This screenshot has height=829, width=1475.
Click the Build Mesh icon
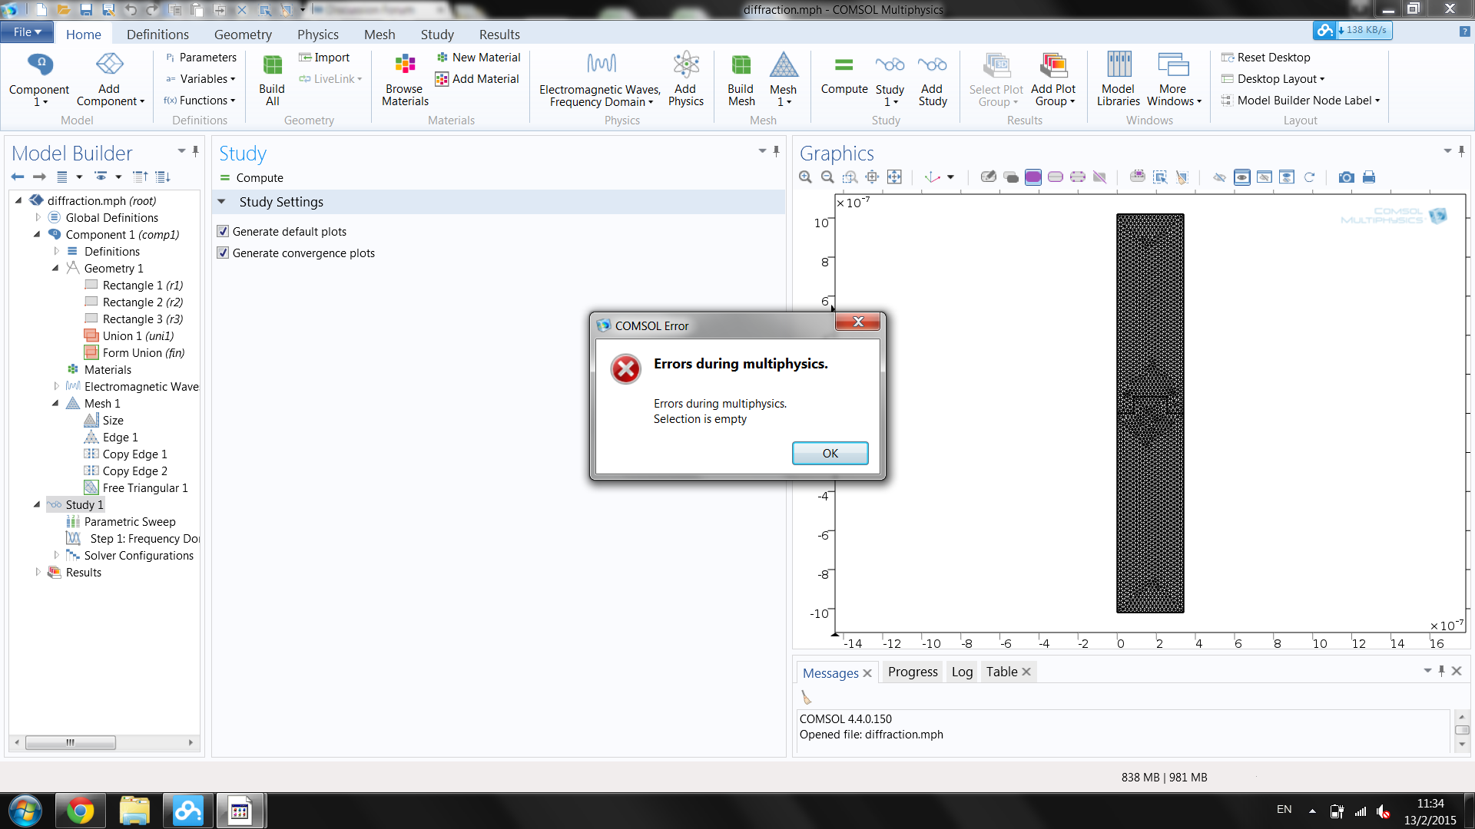coord(741,66)
